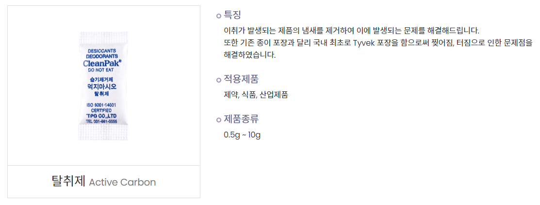This screenshot has width=540, height=205.
Task: Select the 제품종류 section heading
Action: pyautogui.click(x=241, y=119)
